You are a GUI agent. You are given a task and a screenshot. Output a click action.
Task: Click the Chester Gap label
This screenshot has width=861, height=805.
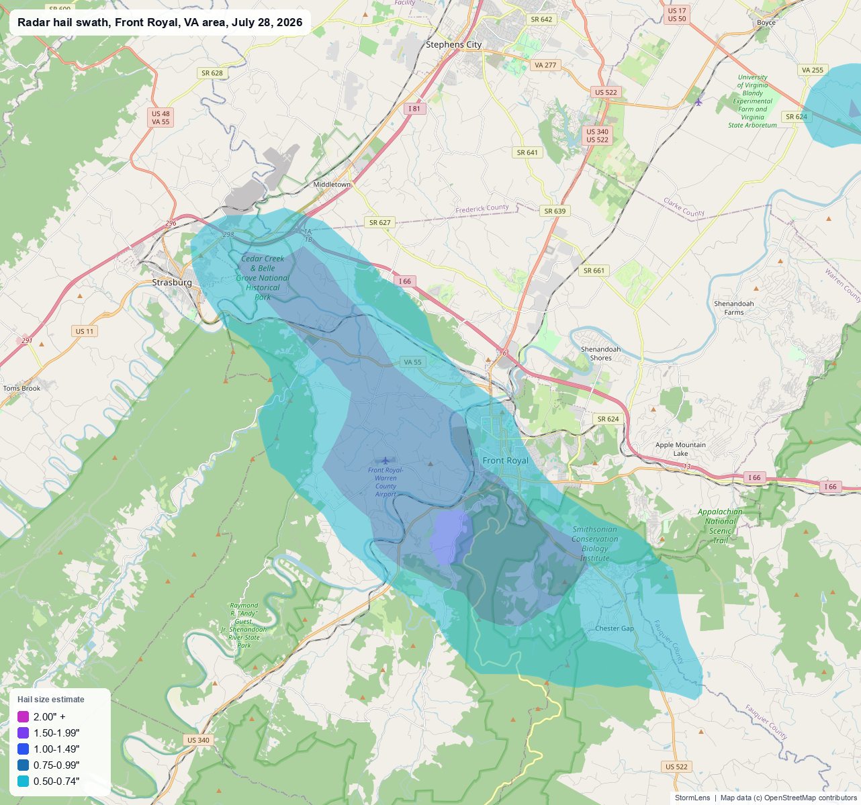pyautogui.click(x=615, y=629)
